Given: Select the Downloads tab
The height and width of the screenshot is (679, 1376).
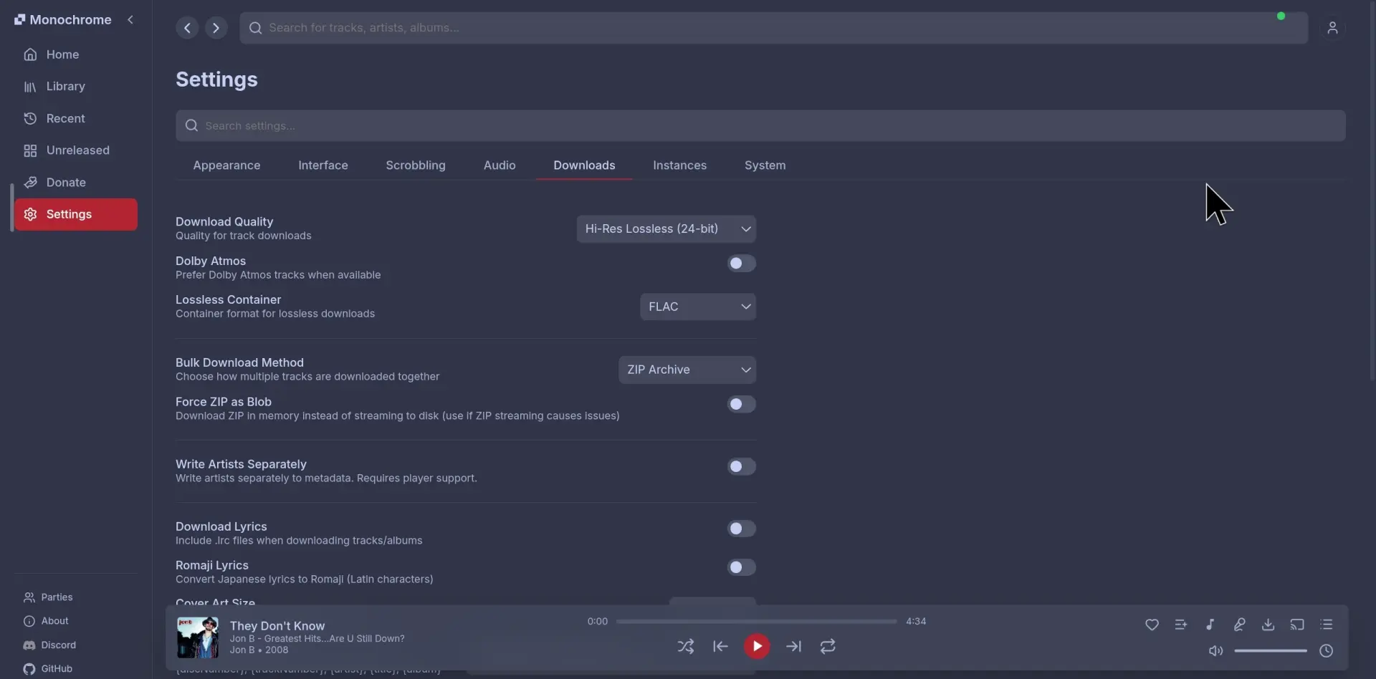Looking at the screenshot, I should click(x=584, y=165).
